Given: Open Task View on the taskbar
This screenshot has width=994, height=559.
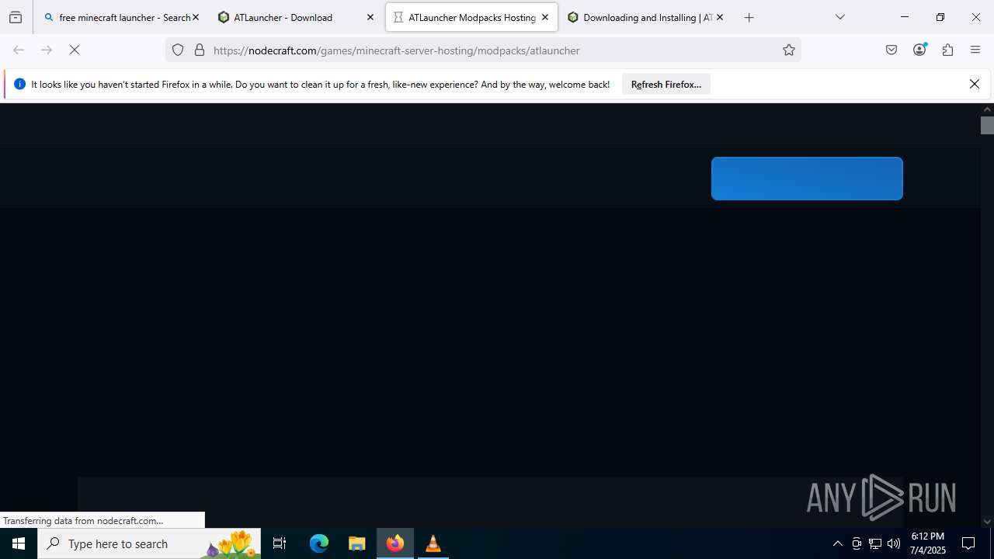Looking at the screenshot, I should (280, 543).
